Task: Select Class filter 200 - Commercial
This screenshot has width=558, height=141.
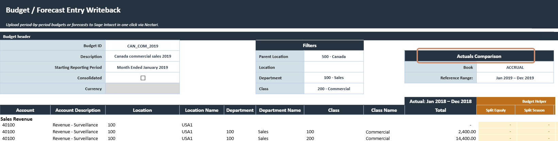Action: 334,88
